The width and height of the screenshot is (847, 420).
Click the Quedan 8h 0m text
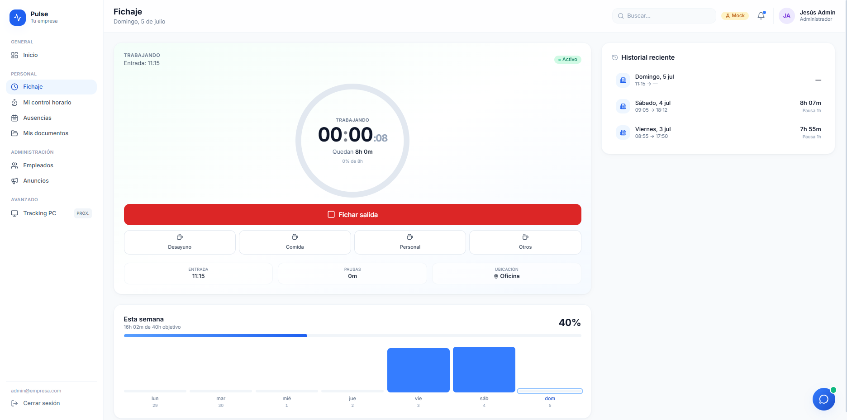[352, 152]
